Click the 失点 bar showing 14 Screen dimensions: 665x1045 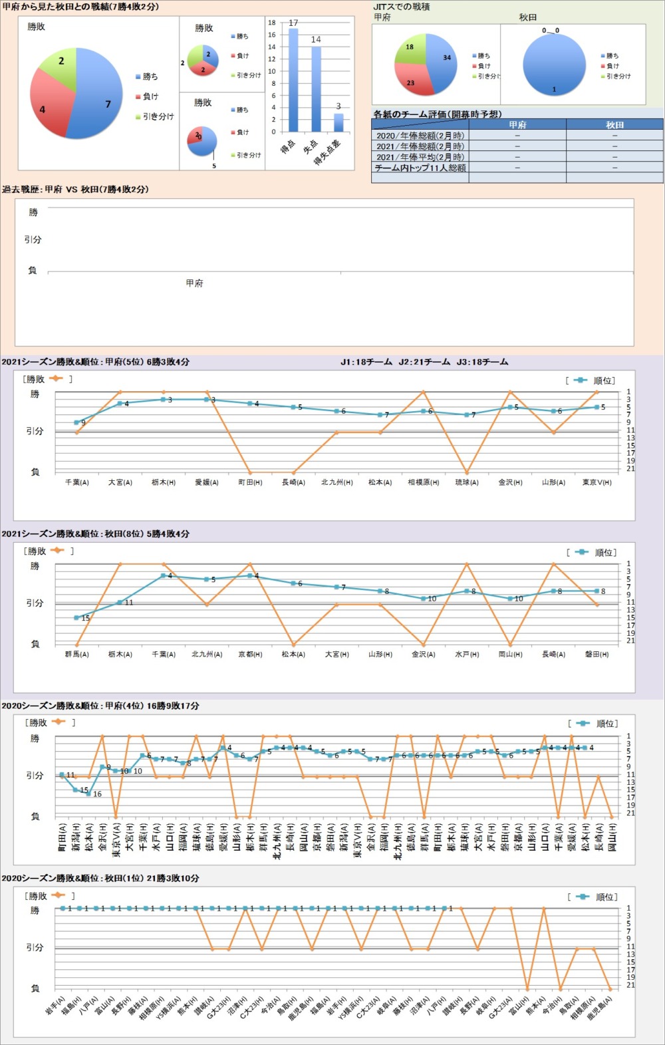316,88
